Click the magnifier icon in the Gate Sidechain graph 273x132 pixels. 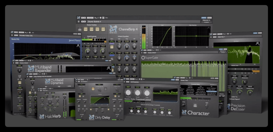click(208, 28)
